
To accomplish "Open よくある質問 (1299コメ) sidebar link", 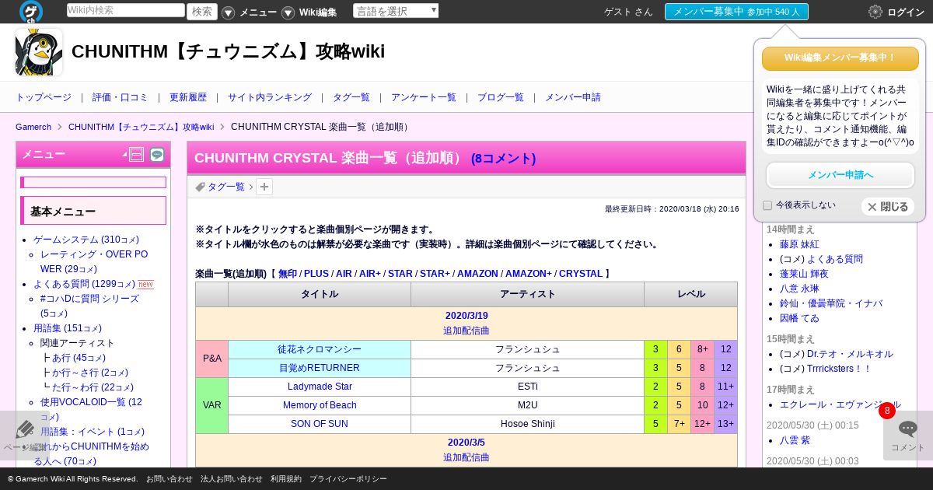I will pyautogui.click(x=84, y=284).
